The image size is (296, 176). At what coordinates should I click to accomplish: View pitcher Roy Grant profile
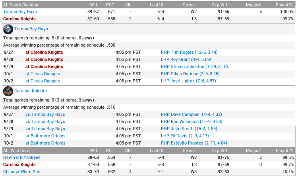188,60
